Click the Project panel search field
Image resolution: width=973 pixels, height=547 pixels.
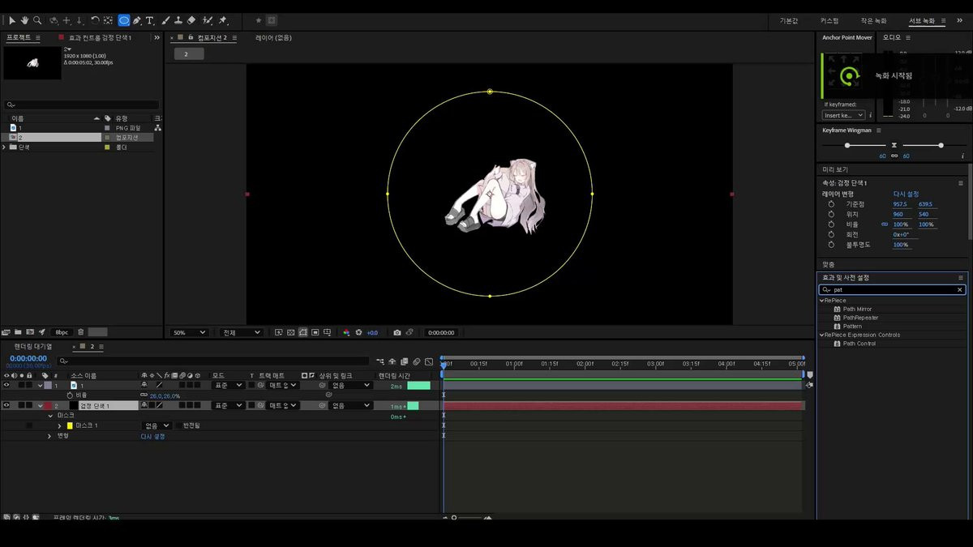pyautogui.click(x=81, y=105)
